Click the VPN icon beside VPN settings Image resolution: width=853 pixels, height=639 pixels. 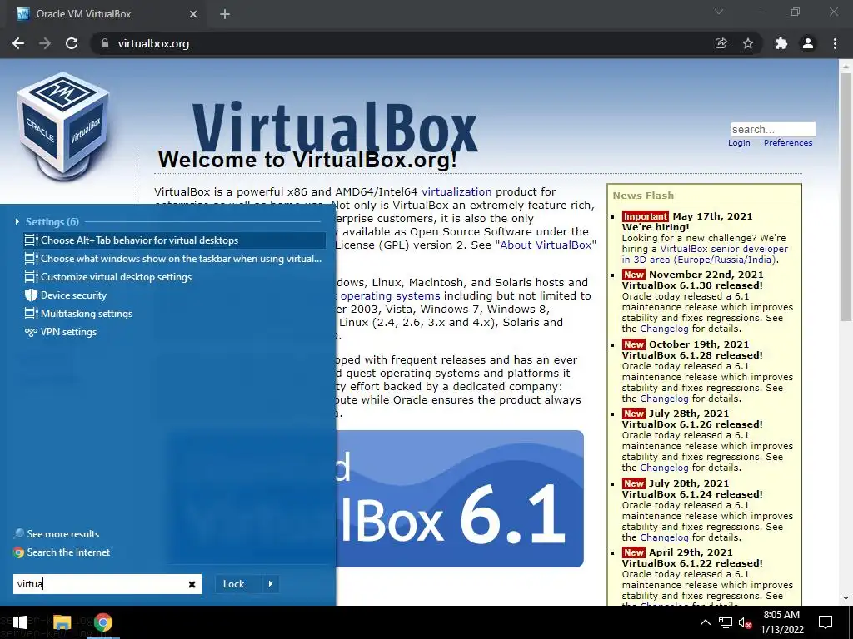tap(31, 332)
